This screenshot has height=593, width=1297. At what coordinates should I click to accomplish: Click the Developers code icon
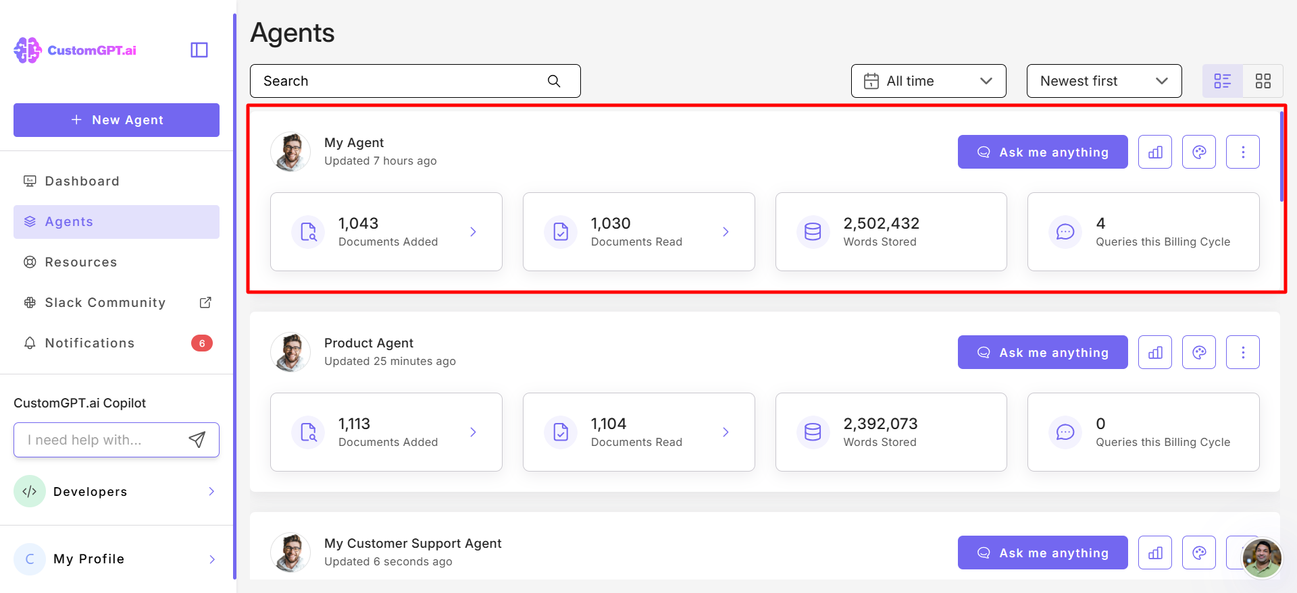point(30,491)
